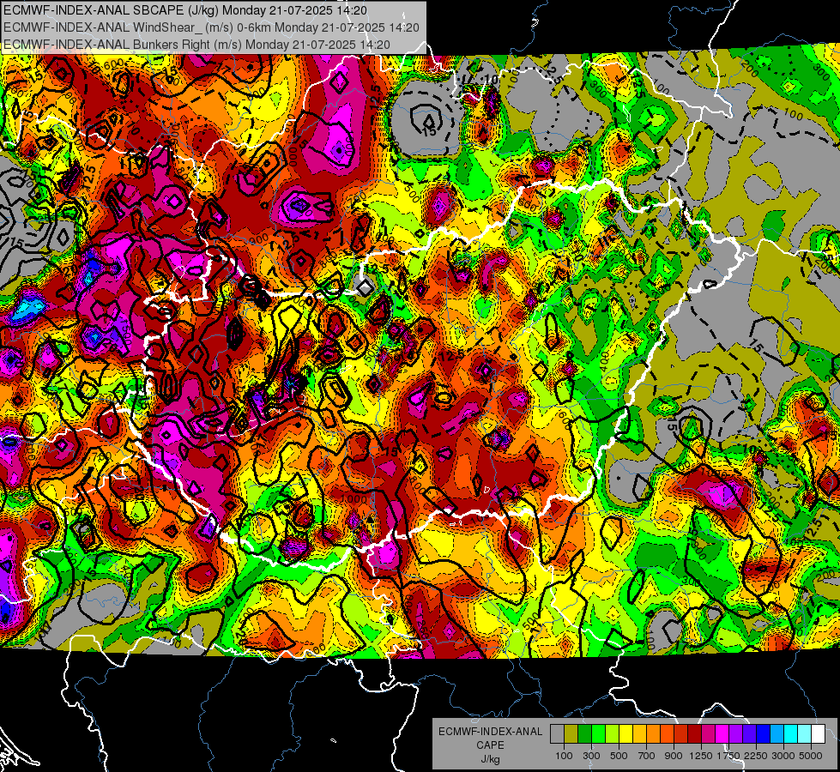Click the 1750 legend value
This screenshot has height=772, width=840.
pos(728,756)
